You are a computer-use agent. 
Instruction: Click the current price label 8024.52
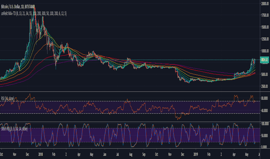click(264, 60)
